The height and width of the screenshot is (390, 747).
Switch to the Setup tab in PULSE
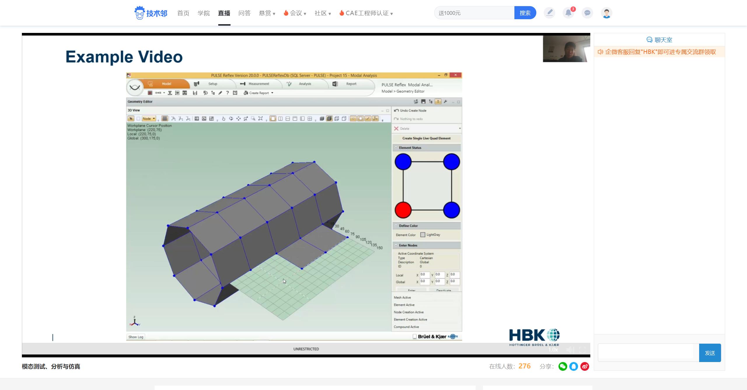click(213, 84)
